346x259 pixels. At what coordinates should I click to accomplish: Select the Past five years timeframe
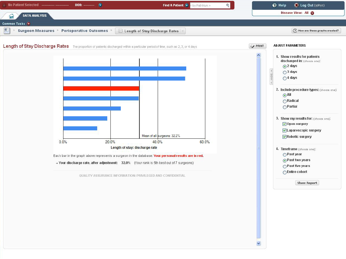285,166
